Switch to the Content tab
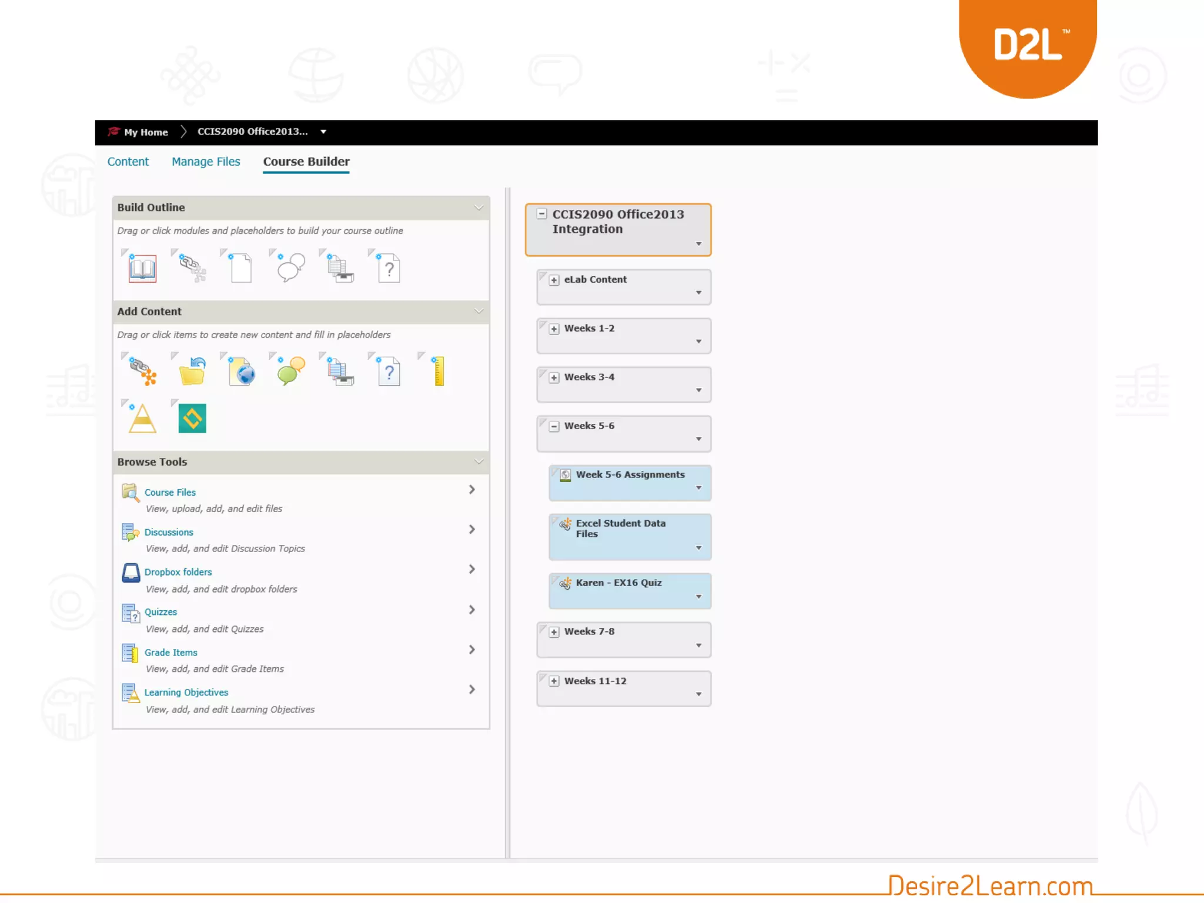The height and width of the screenshot is (903, 1204). [128, 162]
